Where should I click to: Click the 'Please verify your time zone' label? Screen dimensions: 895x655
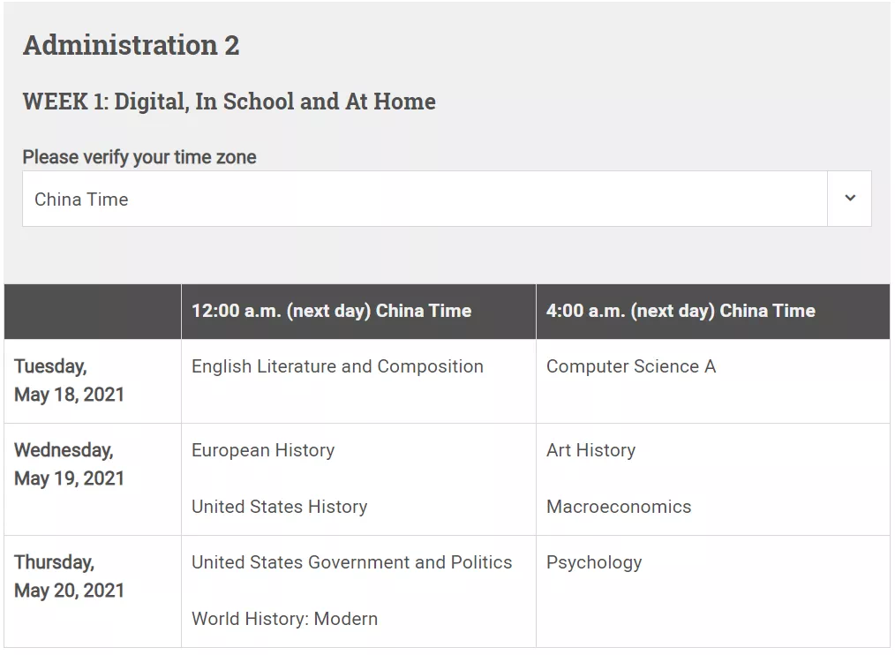point(139,157)
